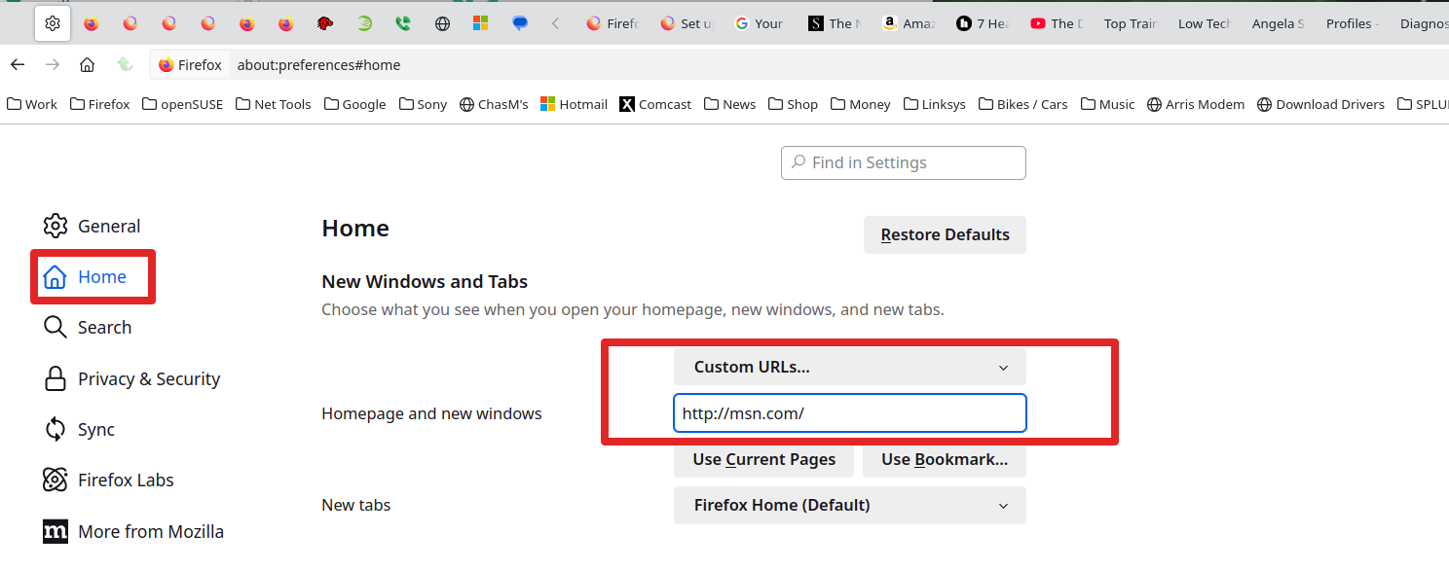Expand the Custom URLs homepage dropdown
The width and height of the screenshot is (1449, 570).
tap(849, 367)
